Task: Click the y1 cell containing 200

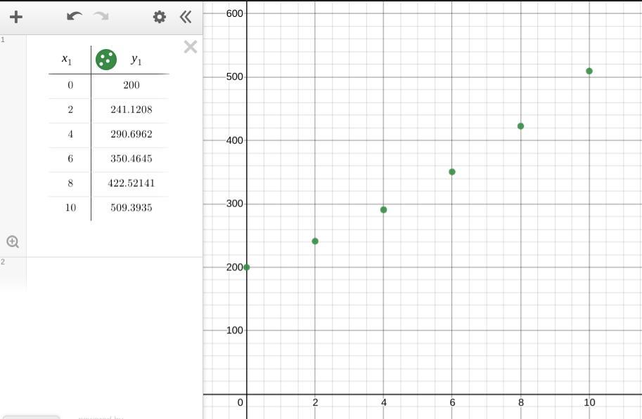Action: [x=131, y=85]
